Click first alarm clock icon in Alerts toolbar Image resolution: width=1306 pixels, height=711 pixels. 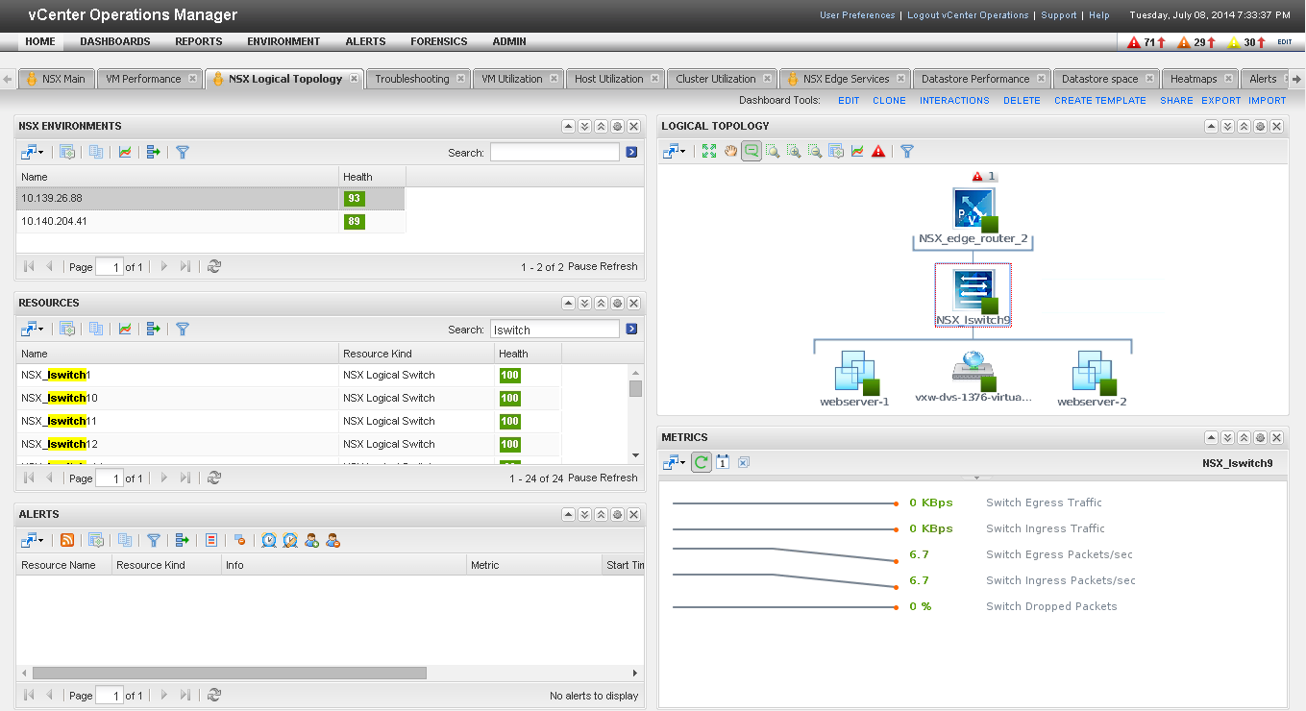[269, 540]
